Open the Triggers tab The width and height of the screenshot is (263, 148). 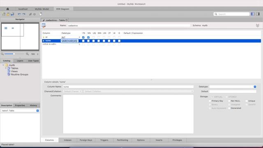point(104,140)
